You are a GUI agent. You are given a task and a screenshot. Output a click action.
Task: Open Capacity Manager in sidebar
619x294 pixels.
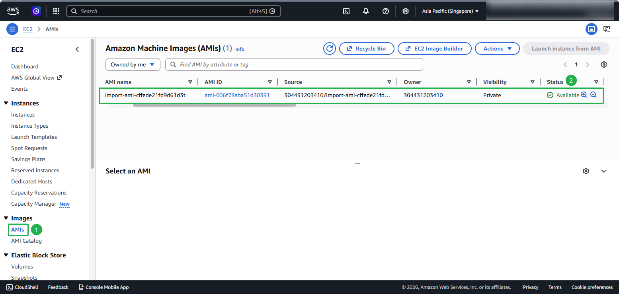click(34, 204)
